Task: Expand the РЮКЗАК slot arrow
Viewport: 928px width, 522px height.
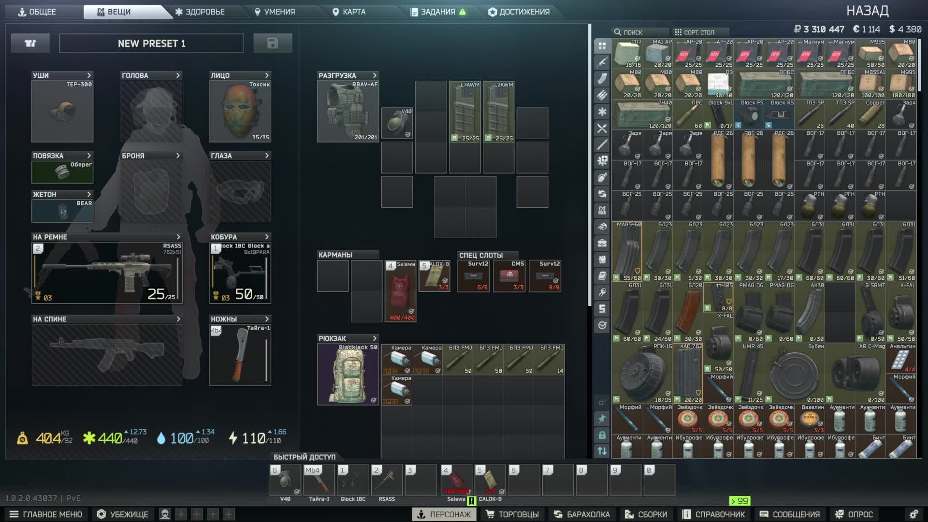Action: pos(375,338)
